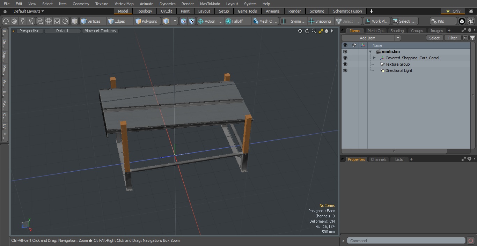Image resolution: width=477 pixels, height=246 pixels.
Task: Toggle the star Only favorites button
Action: pyautogui.click(x=453, y=11)
